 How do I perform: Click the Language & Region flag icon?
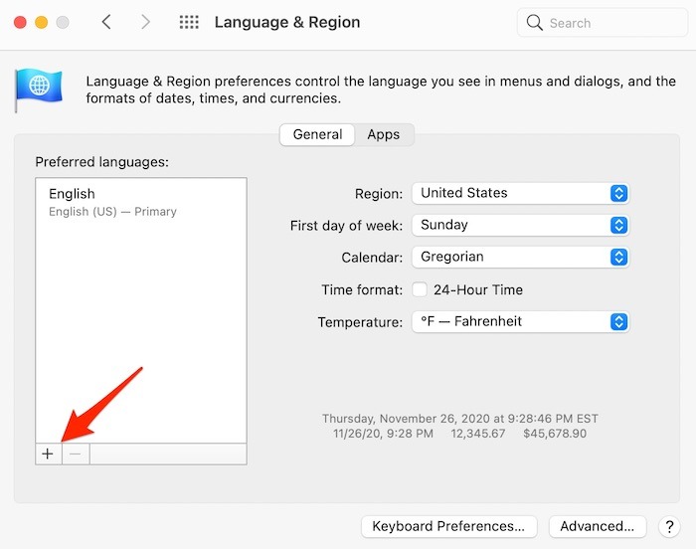(39, 91)
